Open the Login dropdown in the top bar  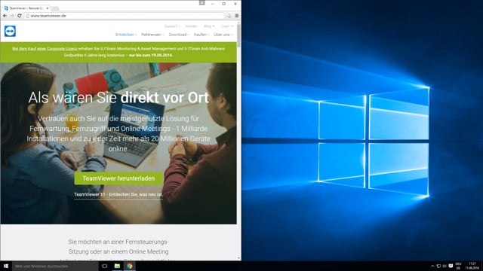pyautogui.click(x=226, y=26)
